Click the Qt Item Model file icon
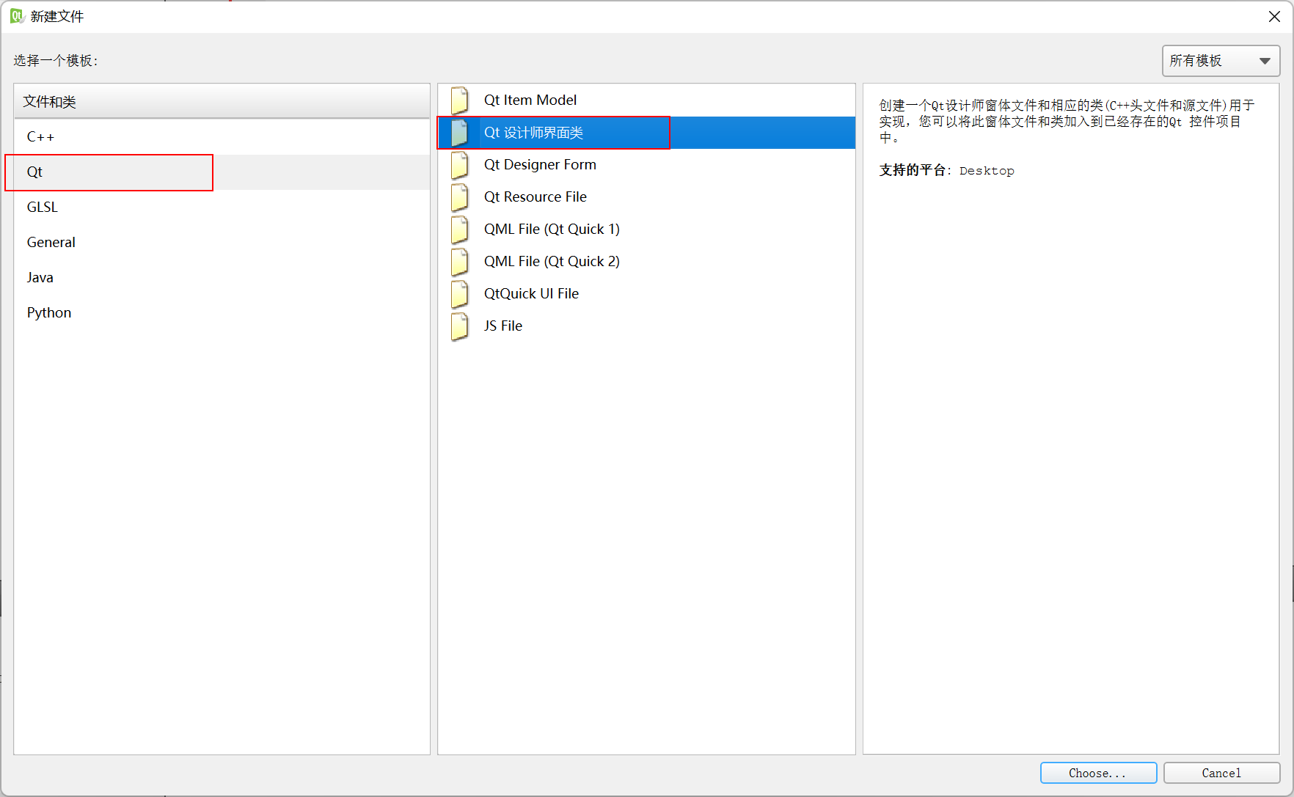The image size is (1294, 797). click(460, 100)
